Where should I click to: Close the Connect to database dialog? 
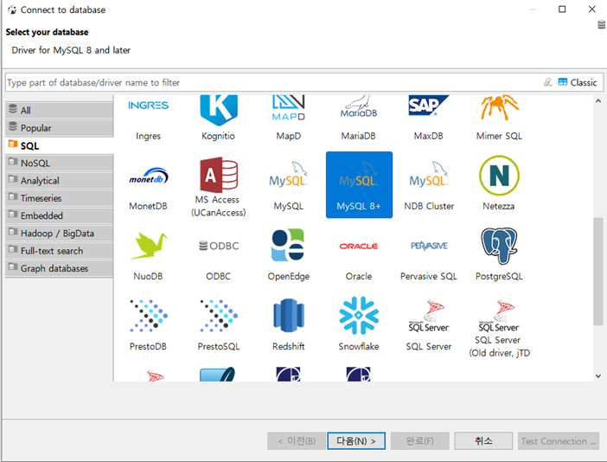click(x=592, y=10)
